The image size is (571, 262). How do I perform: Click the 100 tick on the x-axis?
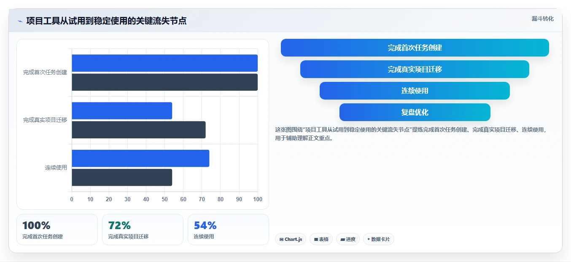(257, 199)
